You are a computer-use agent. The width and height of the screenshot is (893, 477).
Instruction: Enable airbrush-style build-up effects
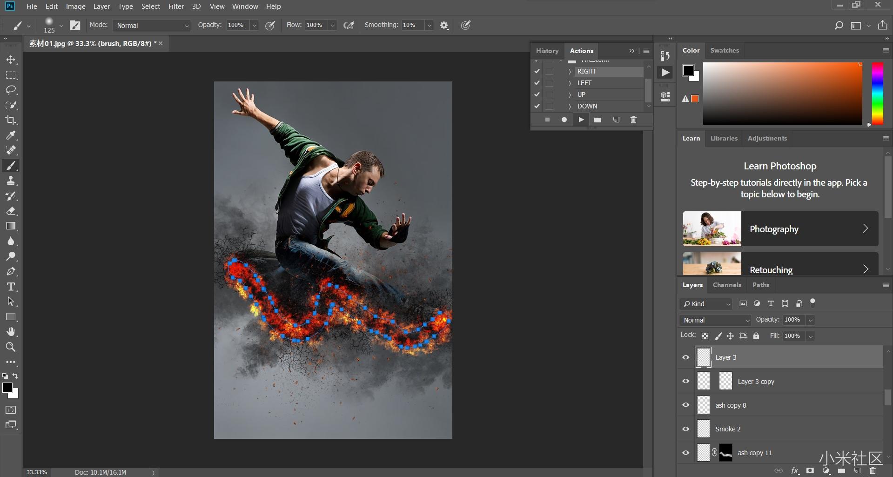pos(349,26)
